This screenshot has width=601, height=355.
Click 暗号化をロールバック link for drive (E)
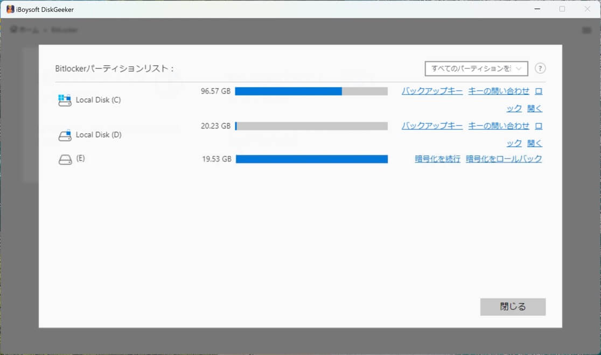pyautogui.click(x=504, y=159)
